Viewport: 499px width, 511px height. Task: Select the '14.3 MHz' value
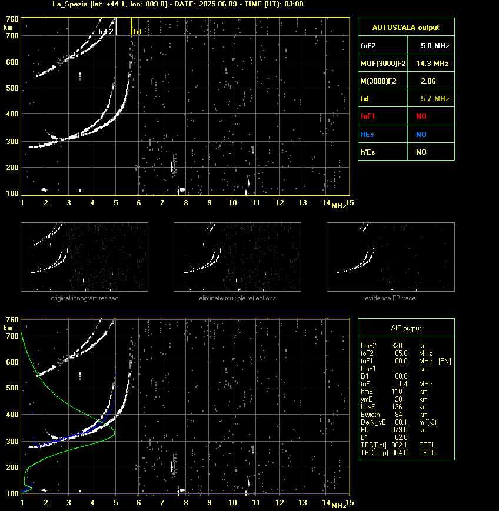coord(433,64)
